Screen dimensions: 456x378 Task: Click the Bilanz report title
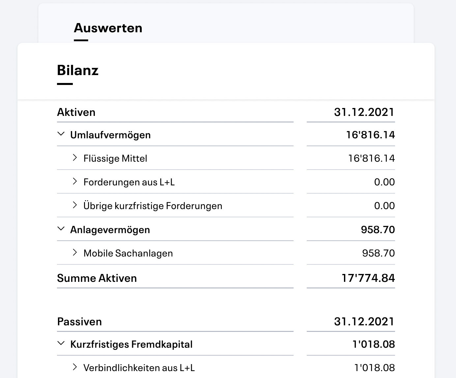click(x=78, y=70)
